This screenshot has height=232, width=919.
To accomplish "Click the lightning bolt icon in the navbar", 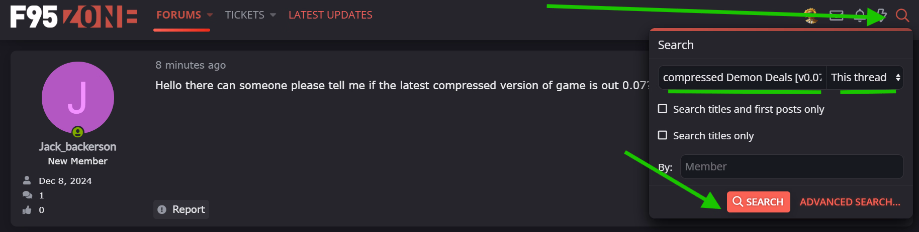I will click(x=881, y=16).
